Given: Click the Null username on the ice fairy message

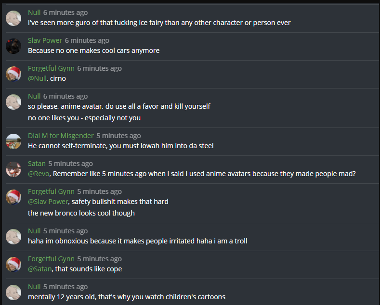Looking at the screenshot, I should 34,13.
